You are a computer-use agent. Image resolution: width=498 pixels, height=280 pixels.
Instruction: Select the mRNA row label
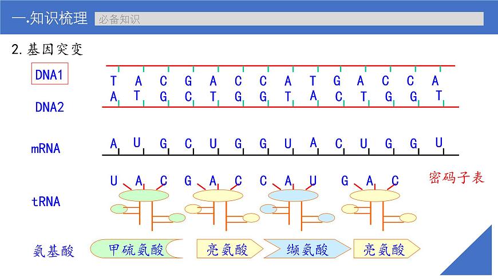click(x=46, y=148)
